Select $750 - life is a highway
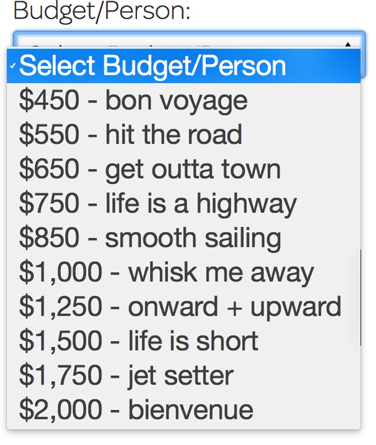The image size is (376, 445). [158, 203]
